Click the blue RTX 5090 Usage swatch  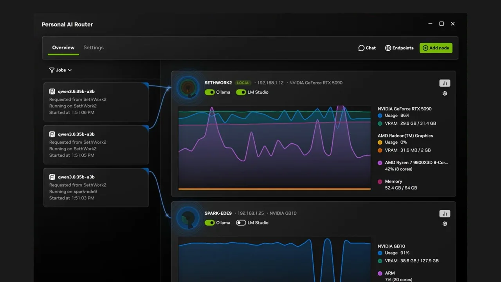coord(380,116)
